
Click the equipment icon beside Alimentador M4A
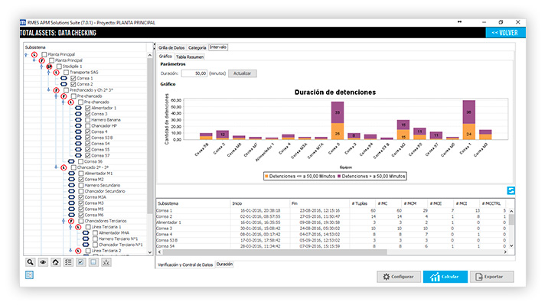point(86,232)
